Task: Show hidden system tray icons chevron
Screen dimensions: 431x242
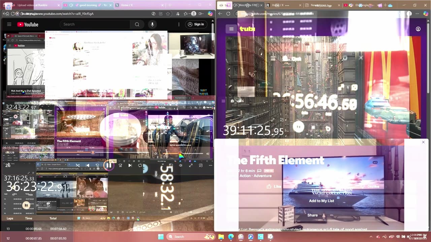Action: (371, 237)
